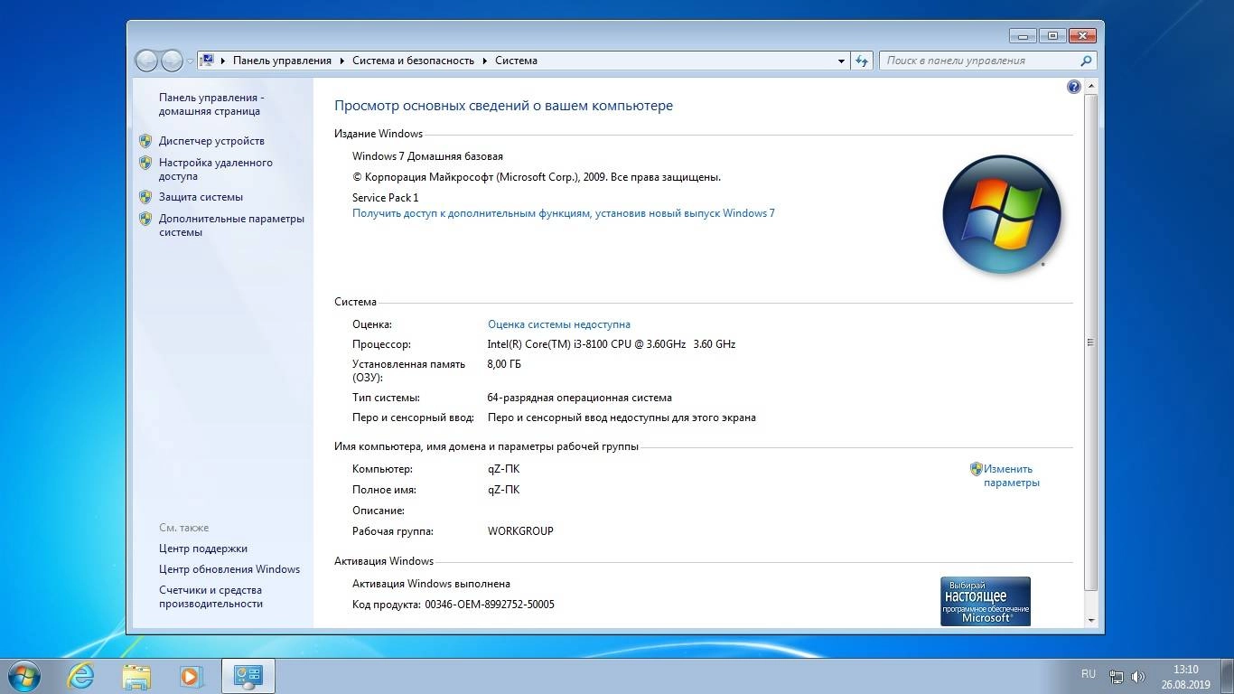
Task: Click the search magnifier icon
Action: coord(1086,61)
